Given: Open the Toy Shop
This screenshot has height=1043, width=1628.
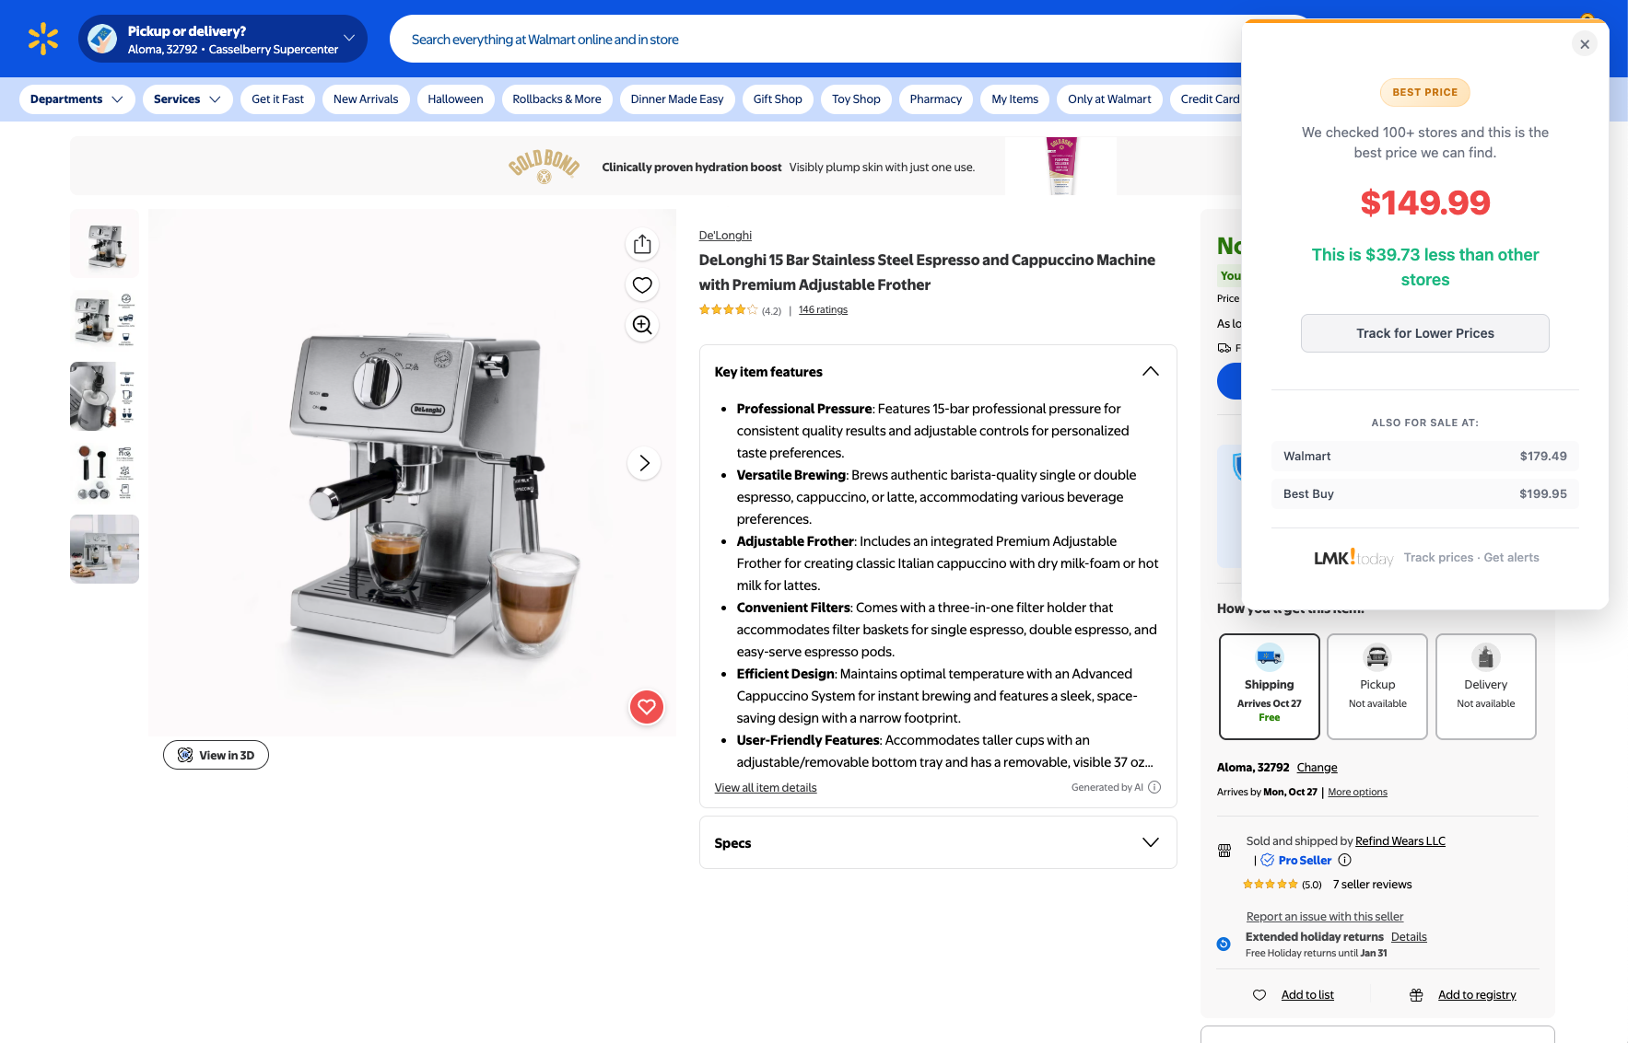Looking at the screenshot, I should pos(856,99).
